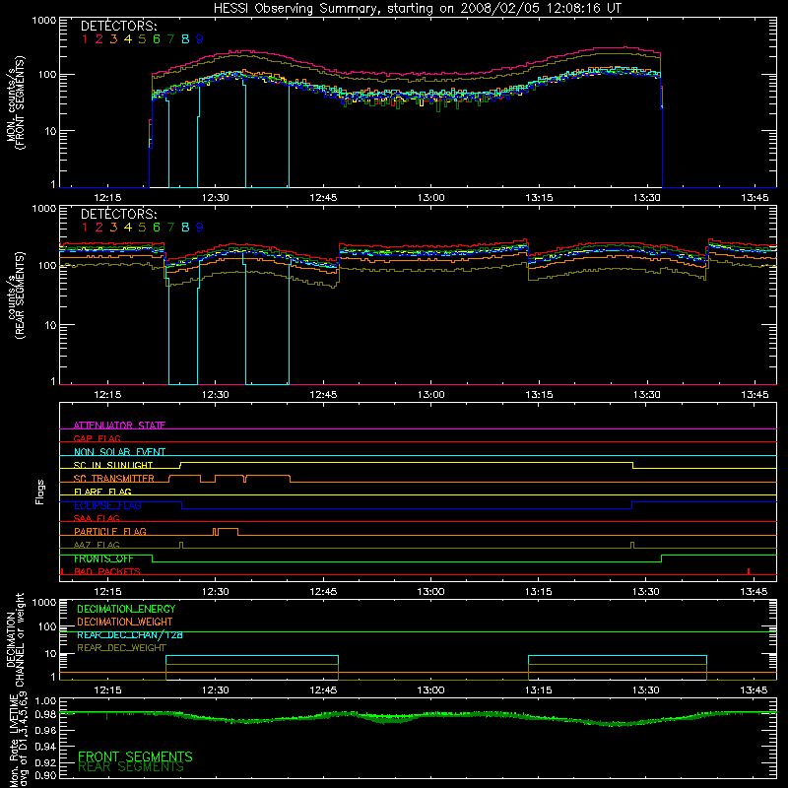Click the 'counts/s (REAR SEGMENTS)' axis label
The width and height of the screenshot is (788, 788).
(15, 295)
